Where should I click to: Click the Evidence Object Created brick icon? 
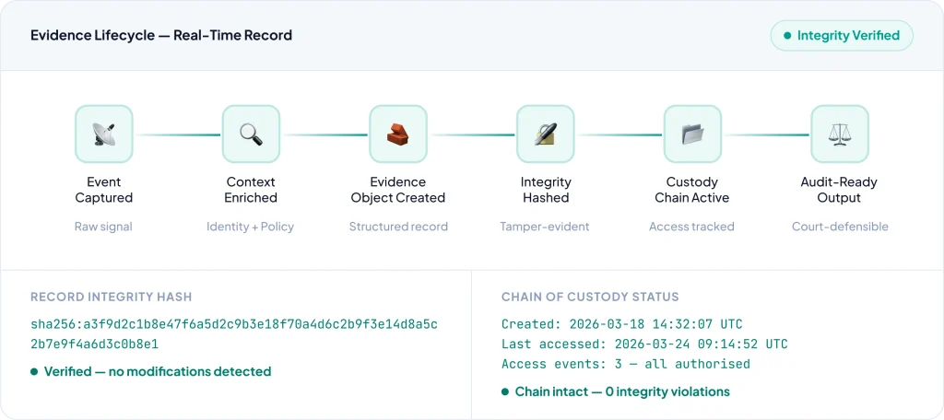click(x=397, y=134)
